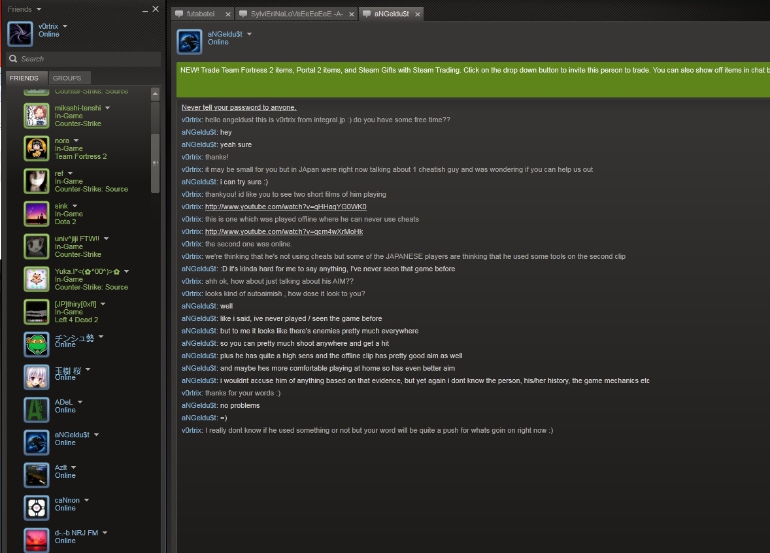Close the futabatei chat tab
This screenshot has height=553, width=770.
pos(228,14)
